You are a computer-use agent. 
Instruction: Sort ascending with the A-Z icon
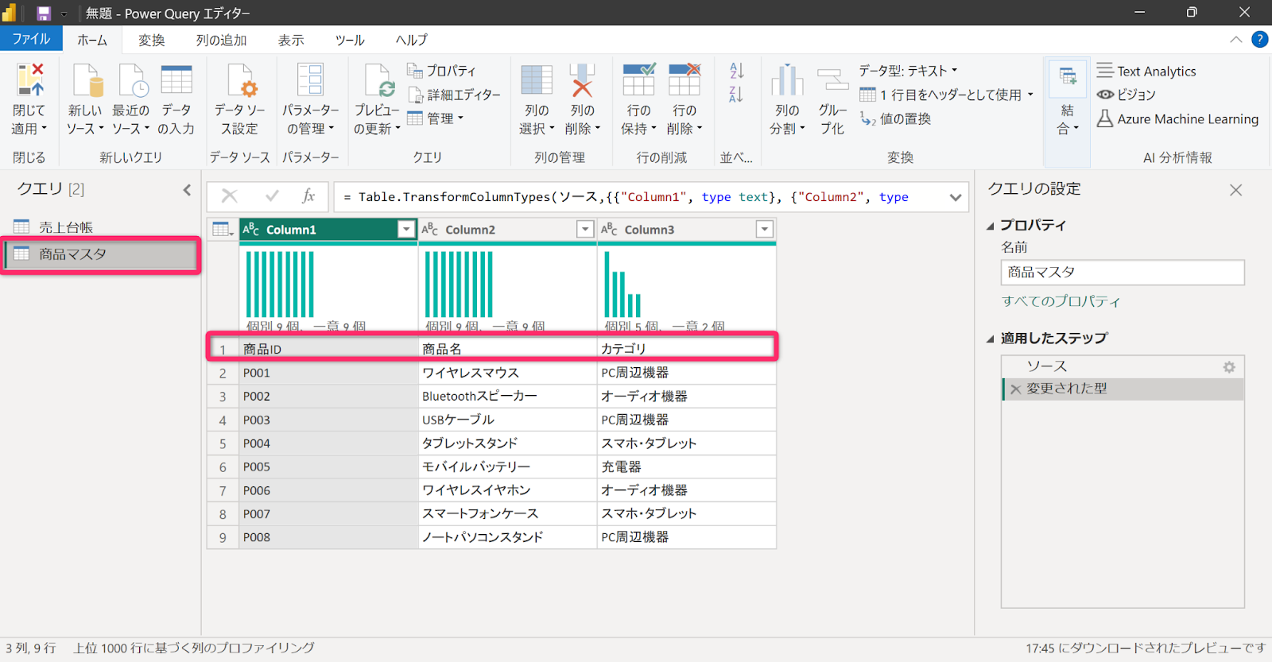click(x=736, y=71)
